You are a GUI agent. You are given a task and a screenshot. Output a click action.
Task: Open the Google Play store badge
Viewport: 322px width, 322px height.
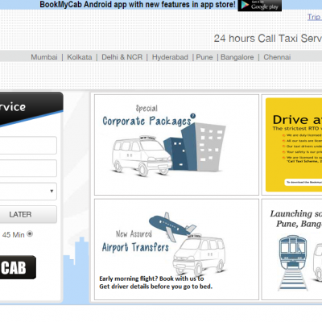click(260, 6)
